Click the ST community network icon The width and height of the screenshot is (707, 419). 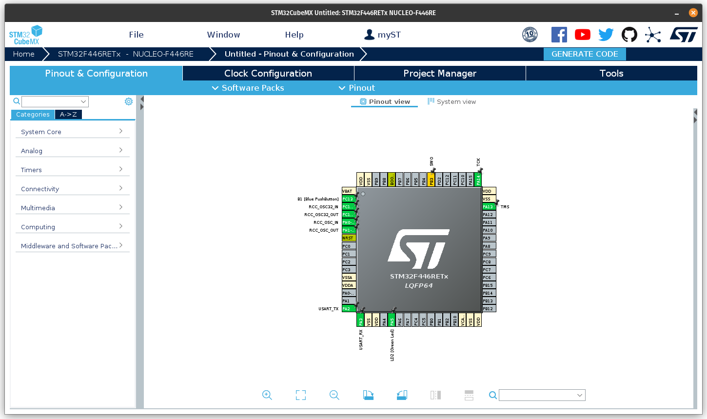pos(653,35)
